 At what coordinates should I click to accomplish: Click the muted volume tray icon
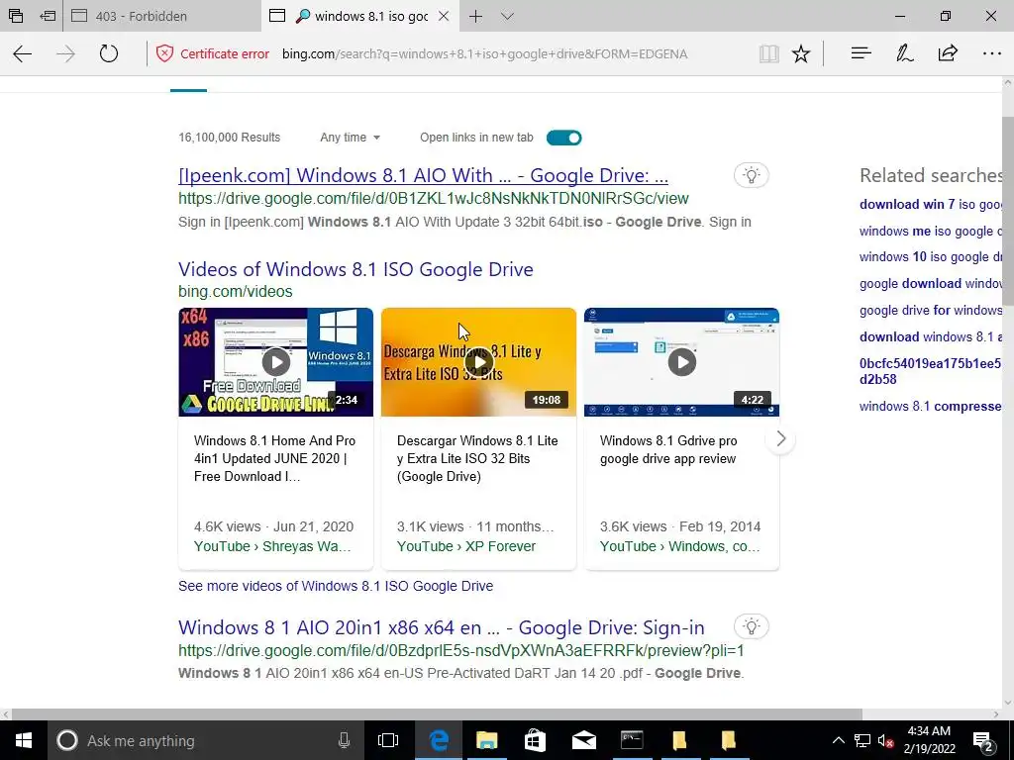(x=885, y=740)
